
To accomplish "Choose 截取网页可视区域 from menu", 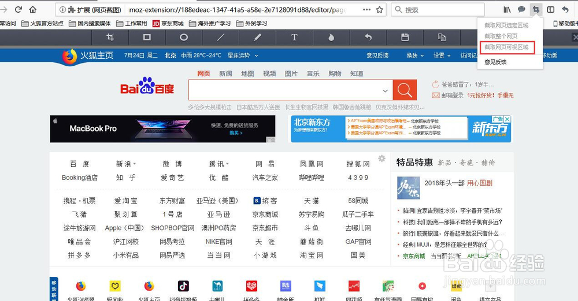I will (506, 47).
